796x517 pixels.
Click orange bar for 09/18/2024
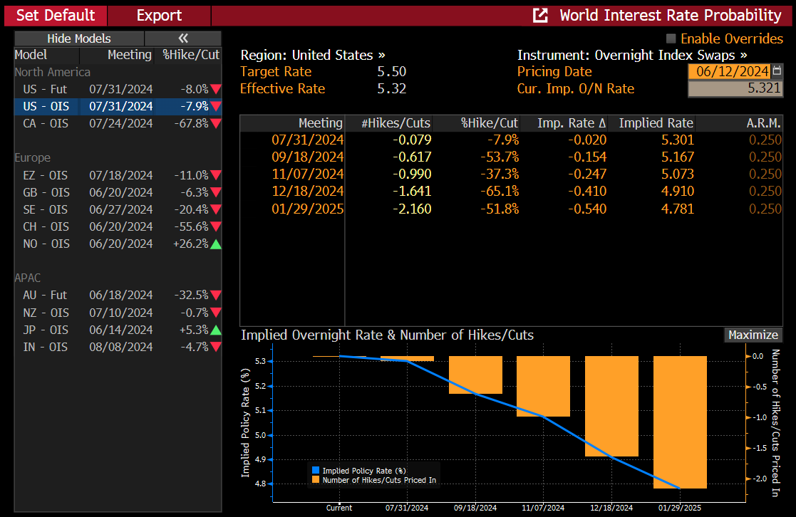click(x=475, y=375)
